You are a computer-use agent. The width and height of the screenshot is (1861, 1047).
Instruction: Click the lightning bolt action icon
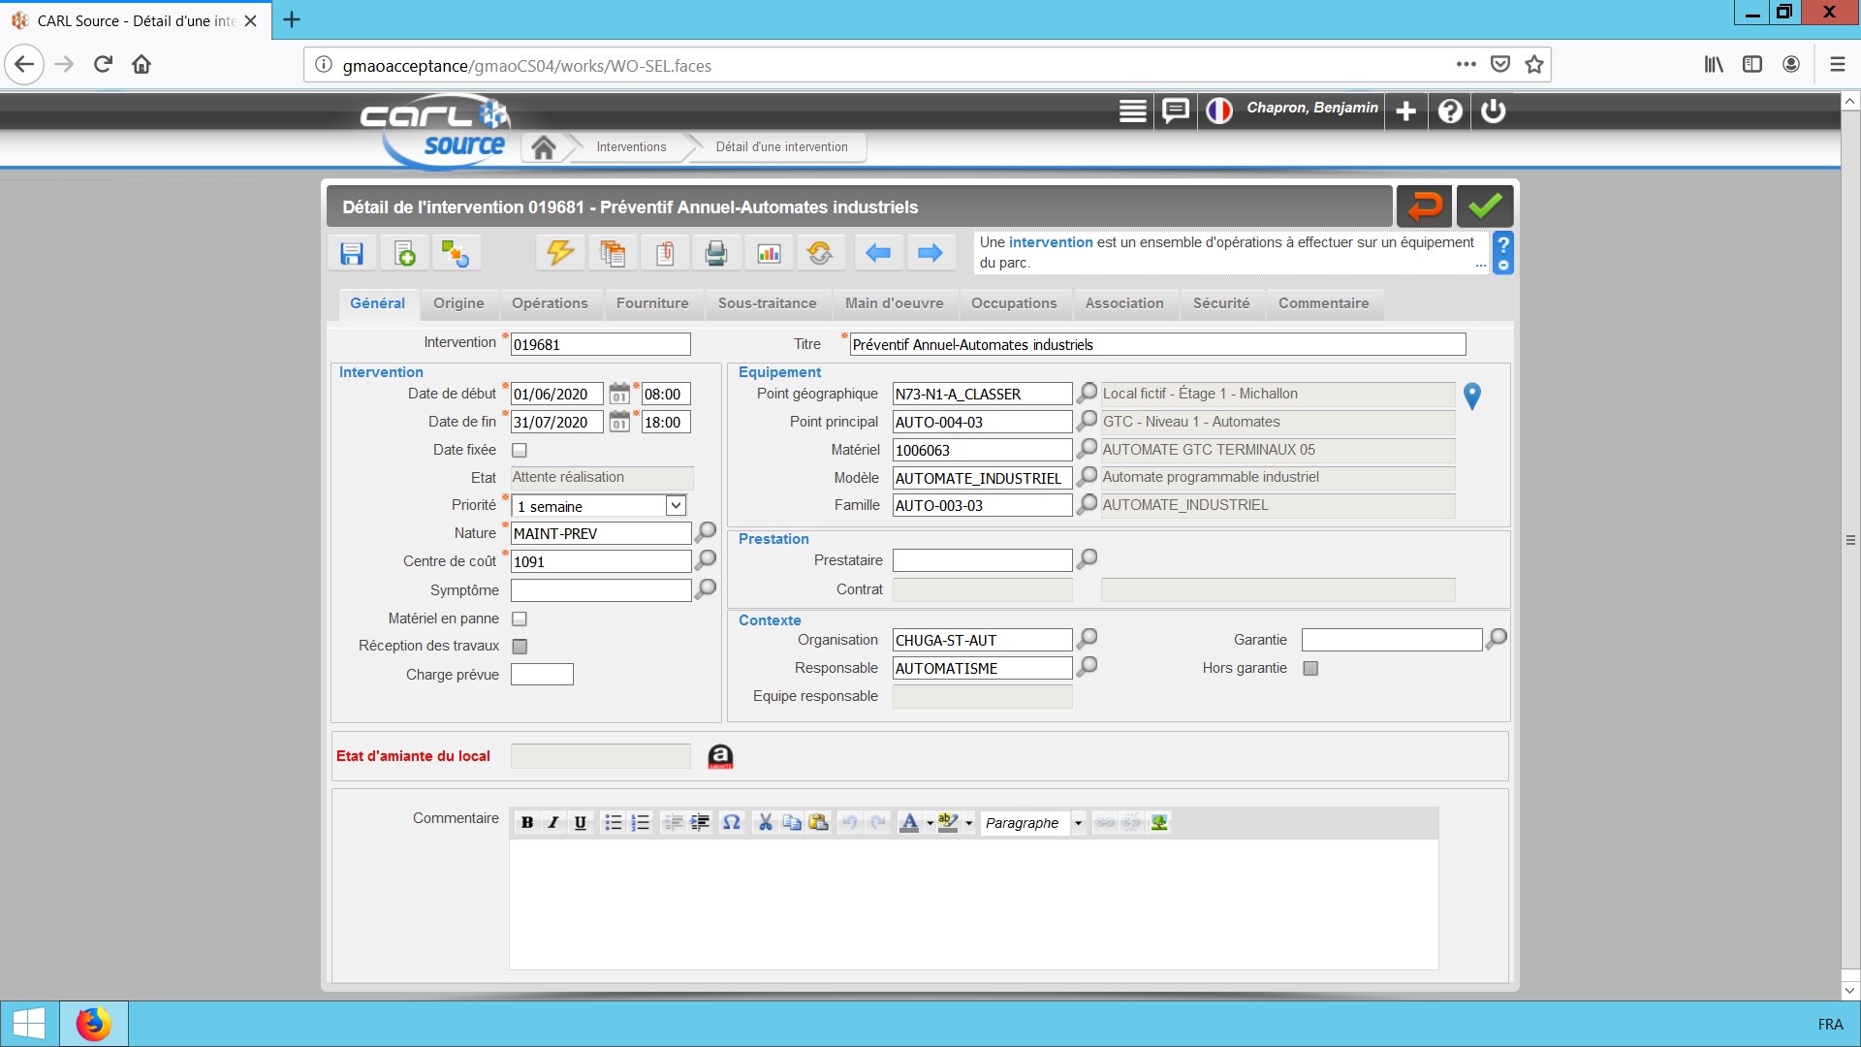pos(559,253)
